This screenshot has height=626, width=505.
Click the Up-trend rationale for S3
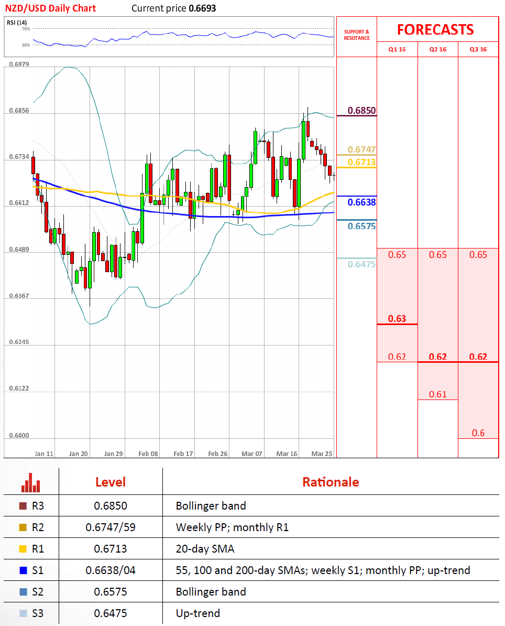(x=198, y=613)
